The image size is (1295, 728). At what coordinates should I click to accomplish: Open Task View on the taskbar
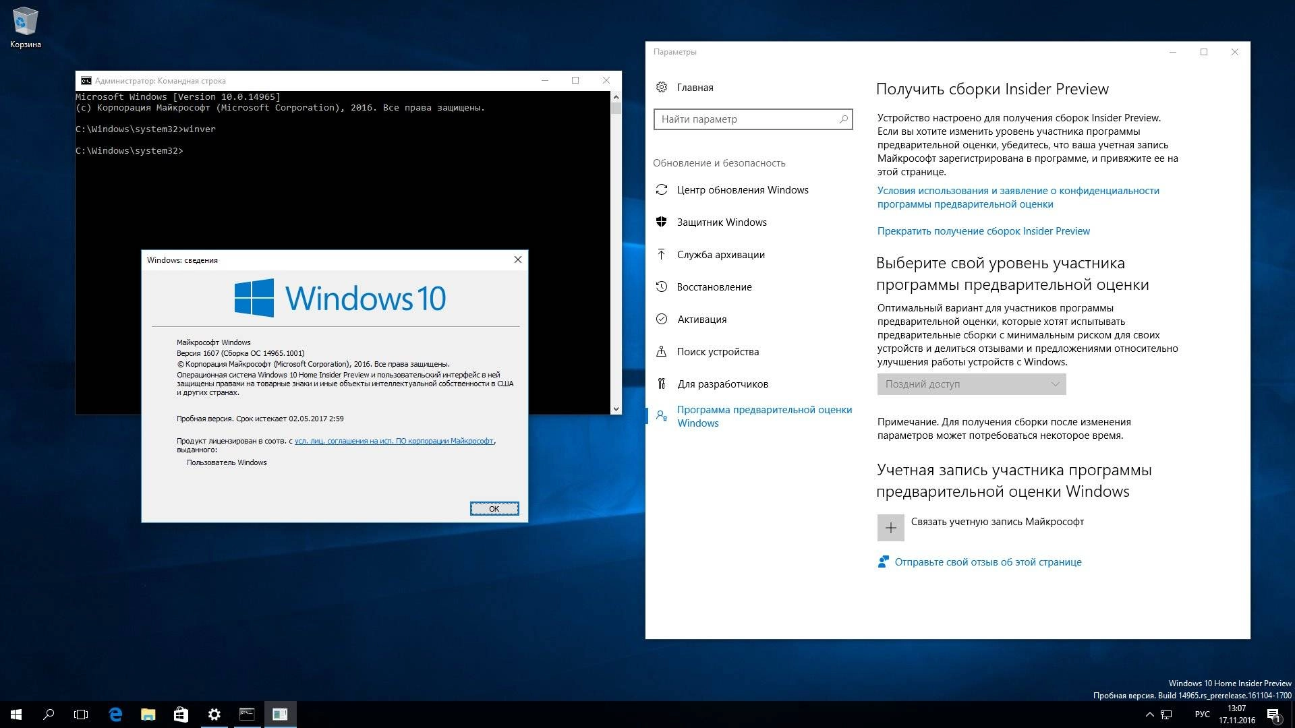click(x=81, y=715)
